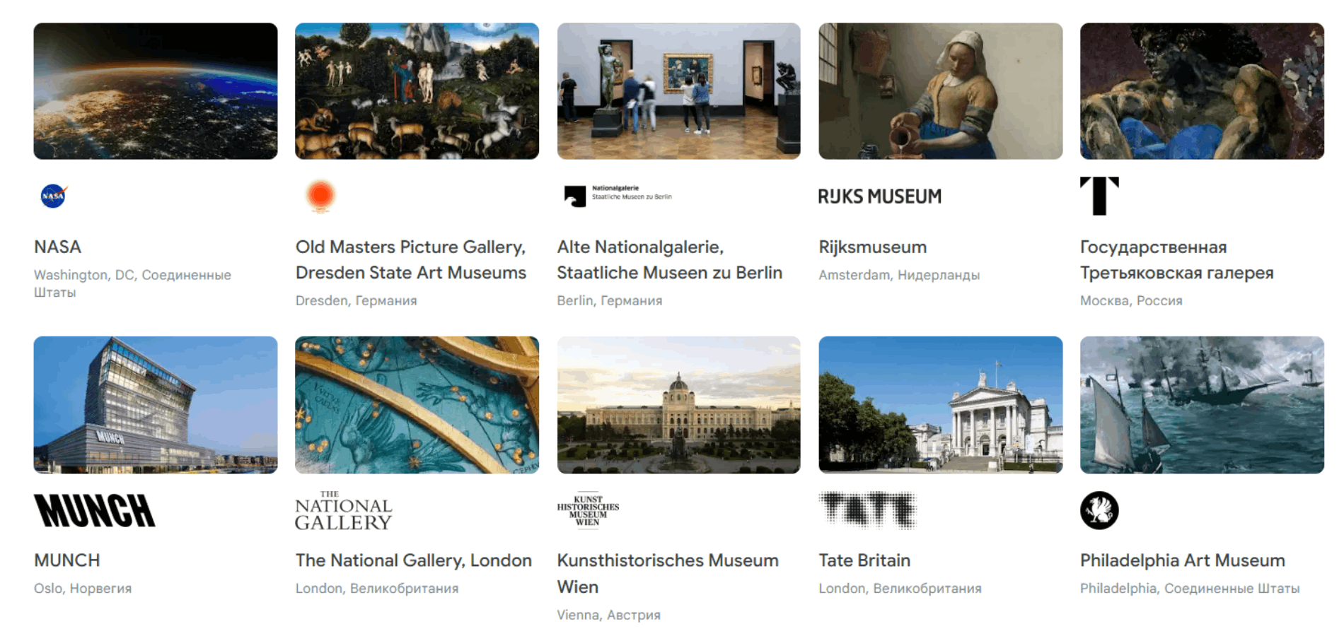
Task: Click the black T logo of Tretyakov Gallery
Action: tap(1099, 196)
